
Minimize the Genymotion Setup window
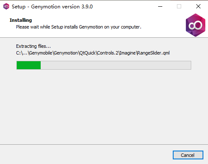pos(160,6)
